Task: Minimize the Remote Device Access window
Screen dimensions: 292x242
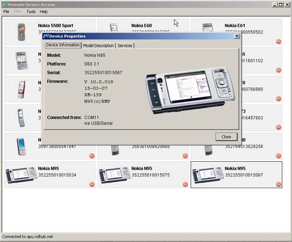Action: (274, 5)
